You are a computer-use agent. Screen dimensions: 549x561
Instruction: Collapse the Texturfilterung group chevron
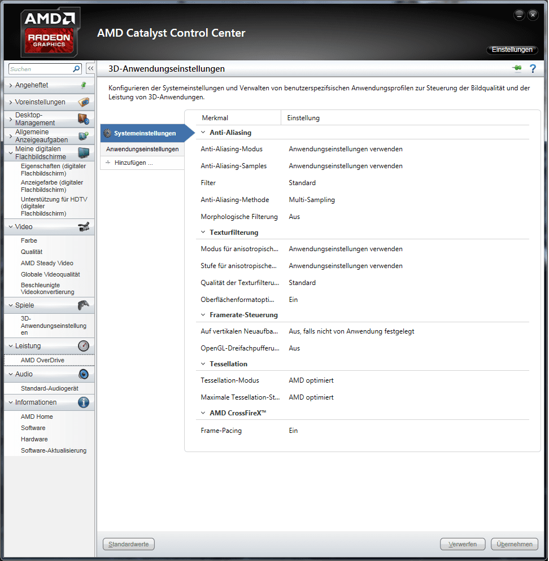coord(203,232)
